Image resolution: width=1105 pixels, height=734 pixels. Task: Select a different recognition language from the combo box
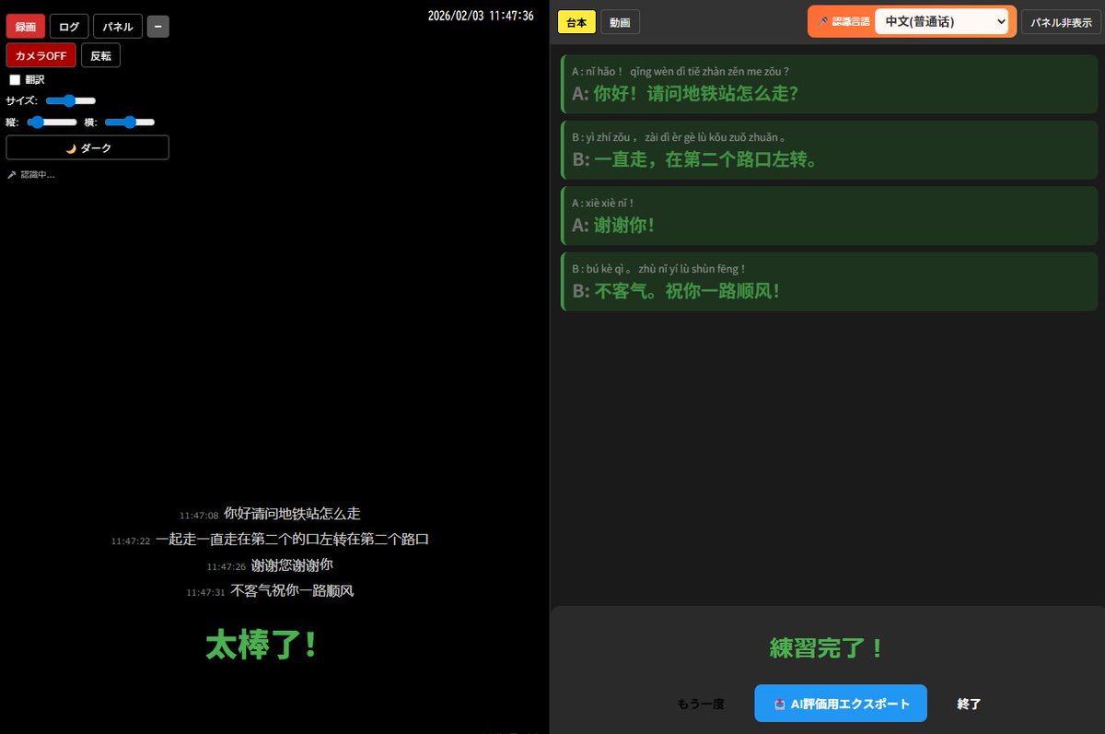pos(941,20)
